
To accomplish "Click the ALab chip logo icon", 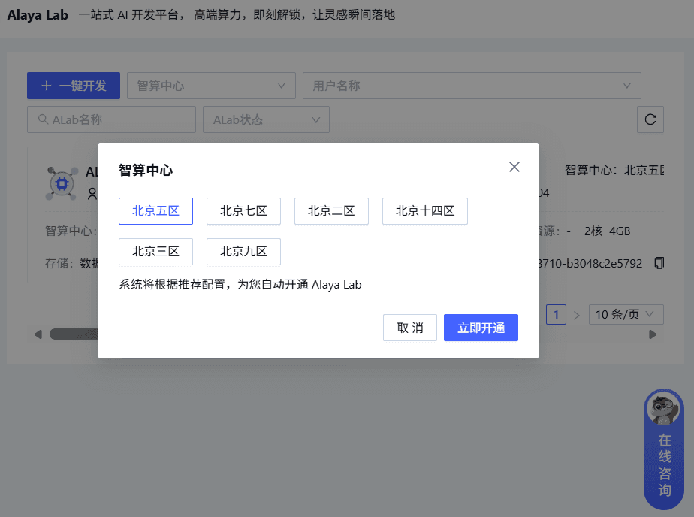I will coord(62,183).
